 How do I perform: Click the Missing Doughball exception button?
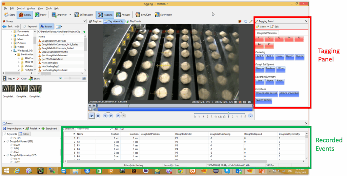point(289,94)
